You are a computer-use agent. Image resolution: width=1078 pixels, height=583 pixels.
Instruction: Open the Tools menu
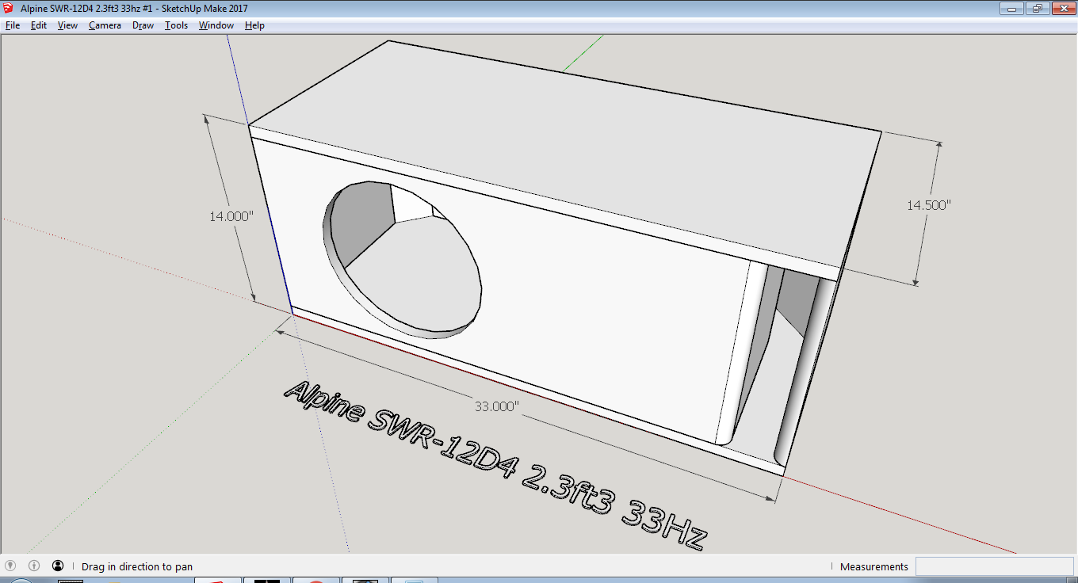click(x=176, y=25)
